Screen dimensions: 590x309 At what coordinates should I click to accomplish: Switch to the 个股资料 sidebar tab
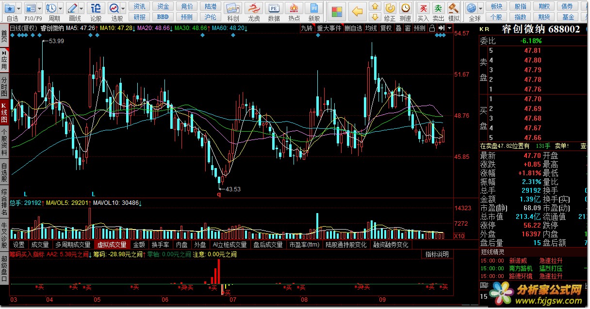pyautogui.click(x=4, y=142)
